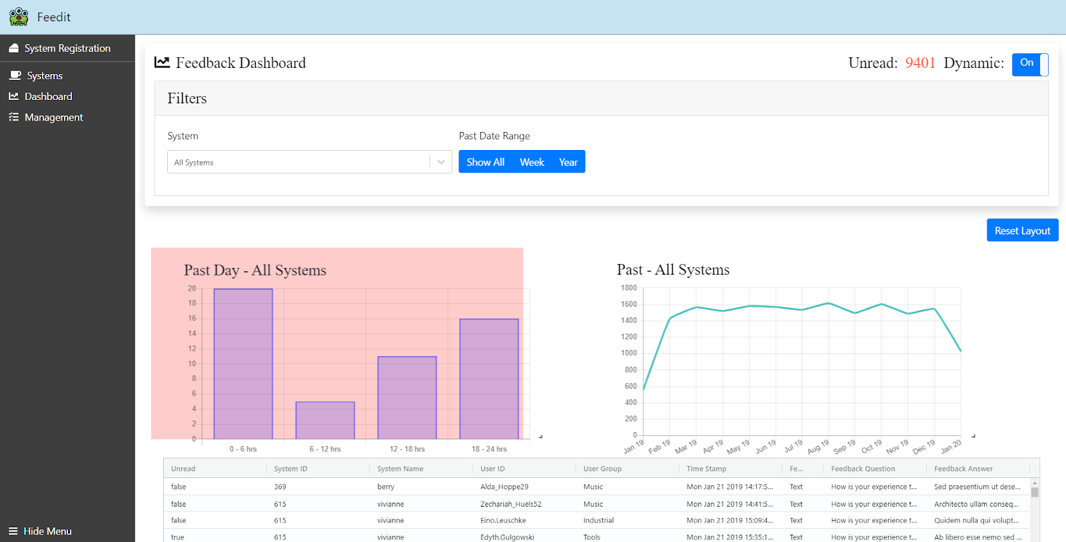Screen dimensions: 1066x542
Task: Click the 12 - 18 hrs bar
Action: coord(407,397)
